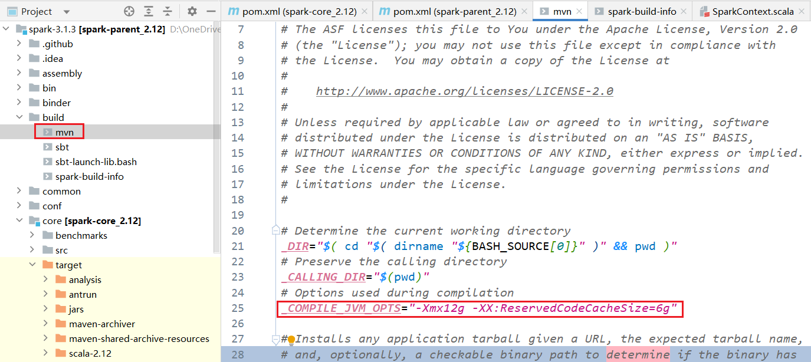The width and height of the screenshot is (811, 362).
Task: Click the .github folder icon
Action: click(x=33, y=44)
